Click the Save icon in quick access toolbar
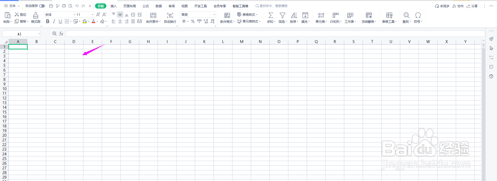 coord(51,6)
